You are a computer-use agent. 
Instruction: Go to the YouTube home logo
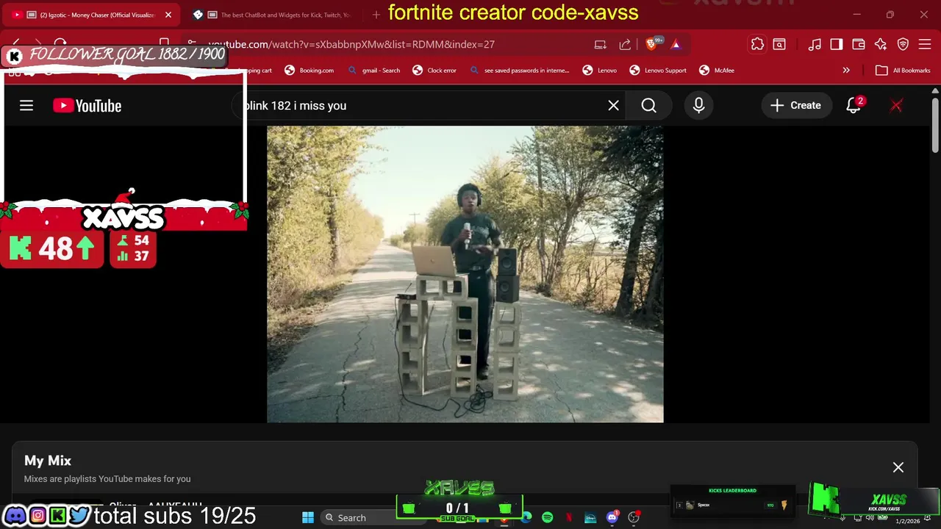[x=87, y=106]
